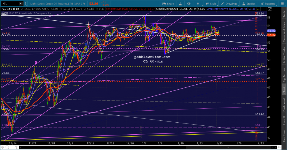Open the Studies menu

click(249, 4)
